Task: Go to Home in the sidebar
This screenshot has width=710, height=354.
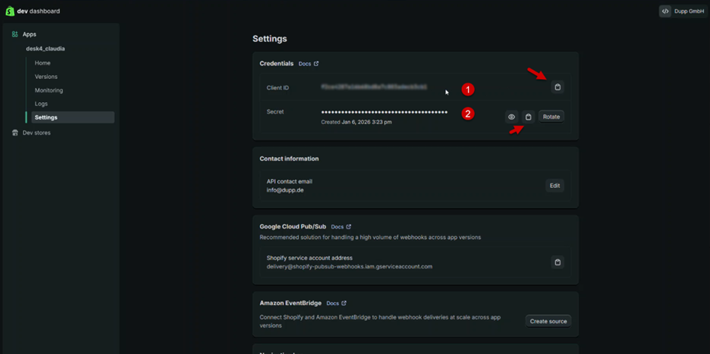Action: pyautogui.click(x=43, y=63)
